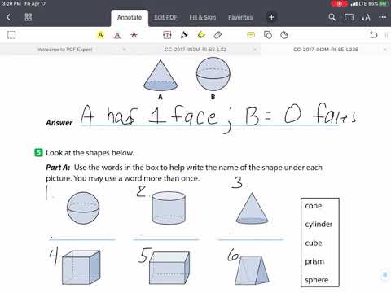Tap 'Look at the shapes below.' text
Screen dimensions: 391x293
coord(90,153)
